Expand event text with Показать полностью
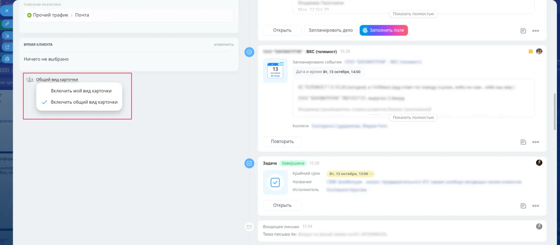The image size is (560, 245). [413, 117]
